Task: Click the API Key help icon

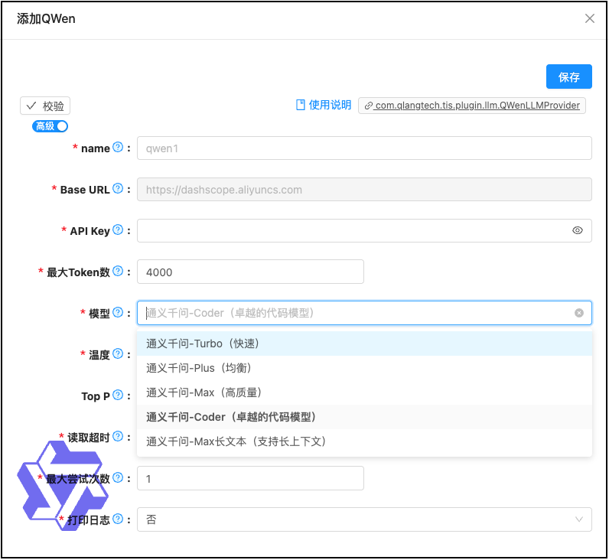Action: pos(118,230)
